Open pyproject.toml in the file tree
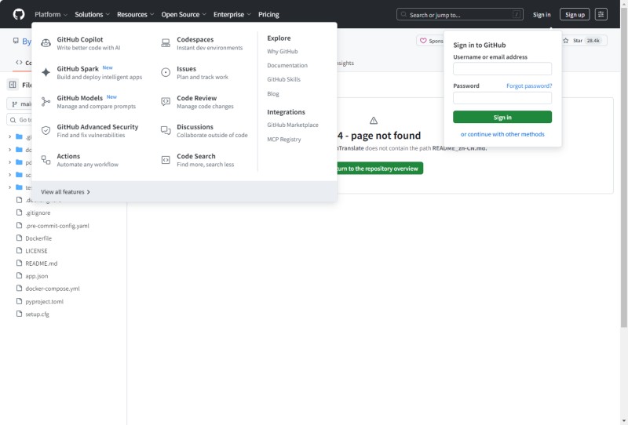628x425 pixels. pos(44,301)
